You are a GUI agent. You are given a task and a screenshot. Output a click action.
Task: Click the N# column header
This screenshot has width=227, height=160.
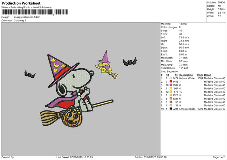coord(167,75)
